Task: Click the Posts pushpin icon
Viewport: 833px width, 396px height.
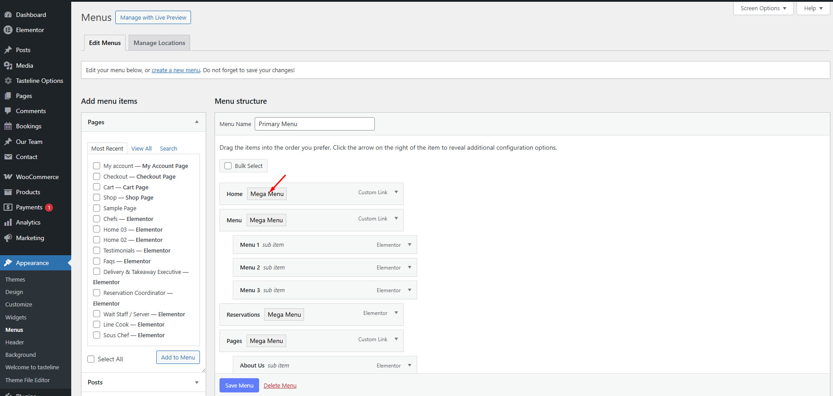Action: point(8,50)
